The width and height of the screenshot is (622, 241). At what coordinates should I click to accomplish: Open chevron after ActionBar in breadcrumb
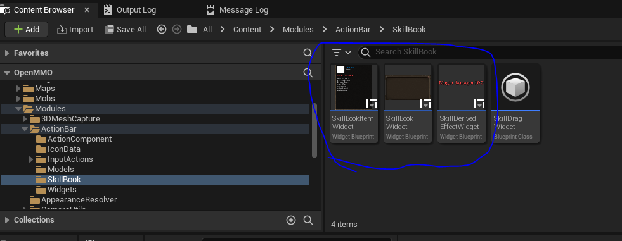click(x=381, y=29)
